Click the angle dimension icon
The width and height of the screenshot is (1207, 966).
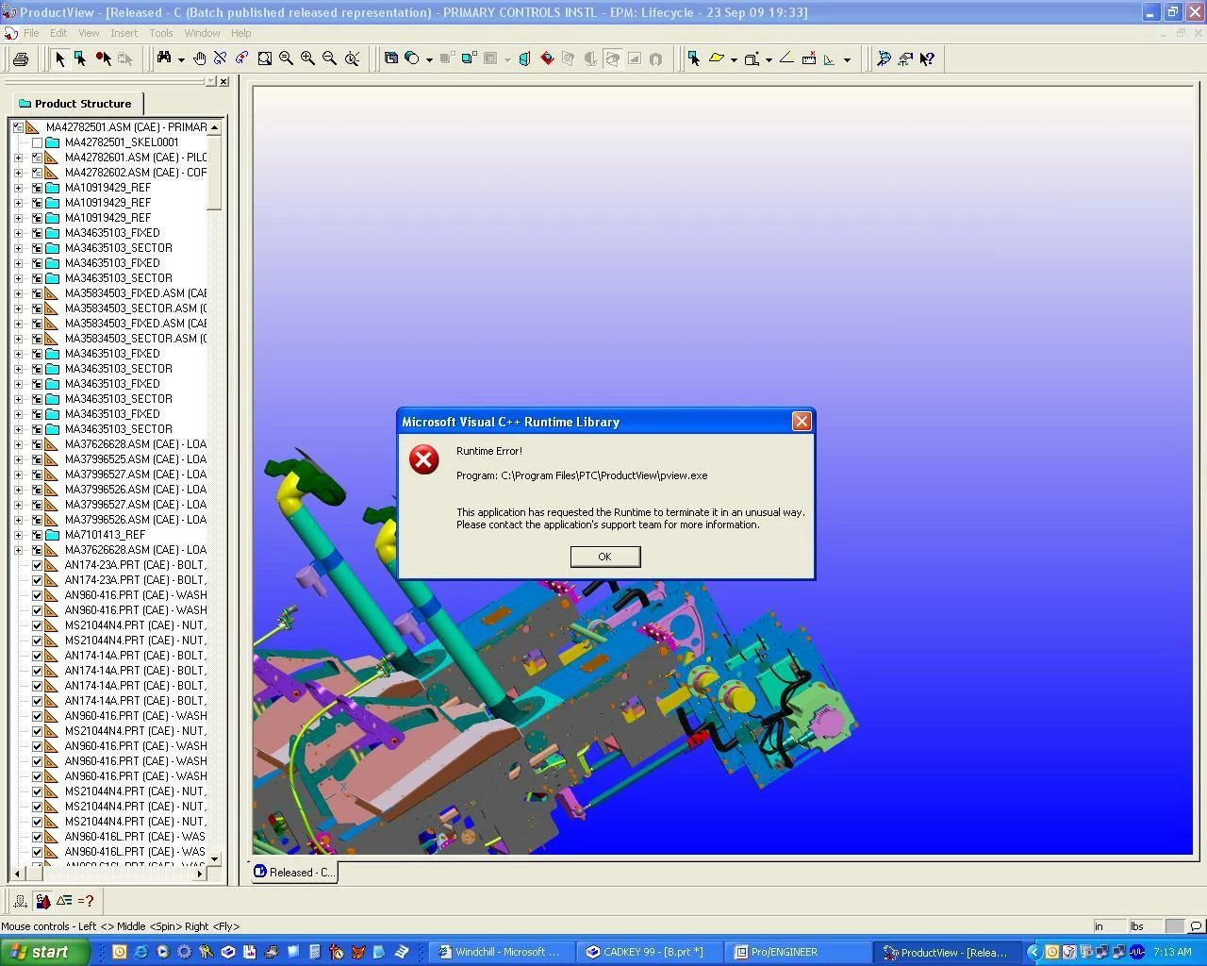(830, 58)
